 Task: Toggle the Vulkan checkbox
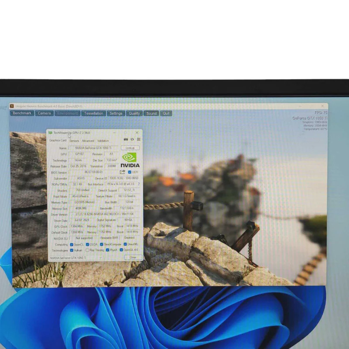click(x=72, y=250)
